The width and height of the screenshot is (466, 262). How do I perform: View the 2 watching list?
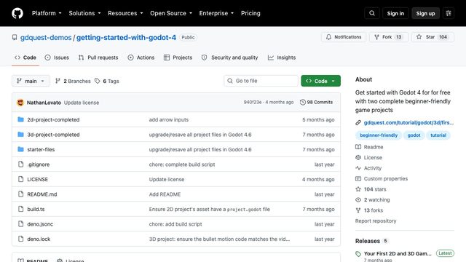point(373,200)
